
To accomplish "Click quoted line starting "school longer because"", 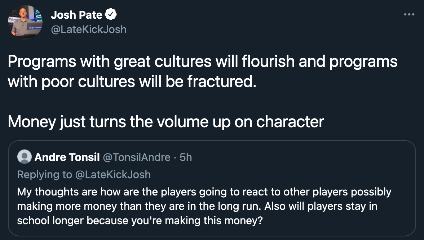I will tap(140, 221).
